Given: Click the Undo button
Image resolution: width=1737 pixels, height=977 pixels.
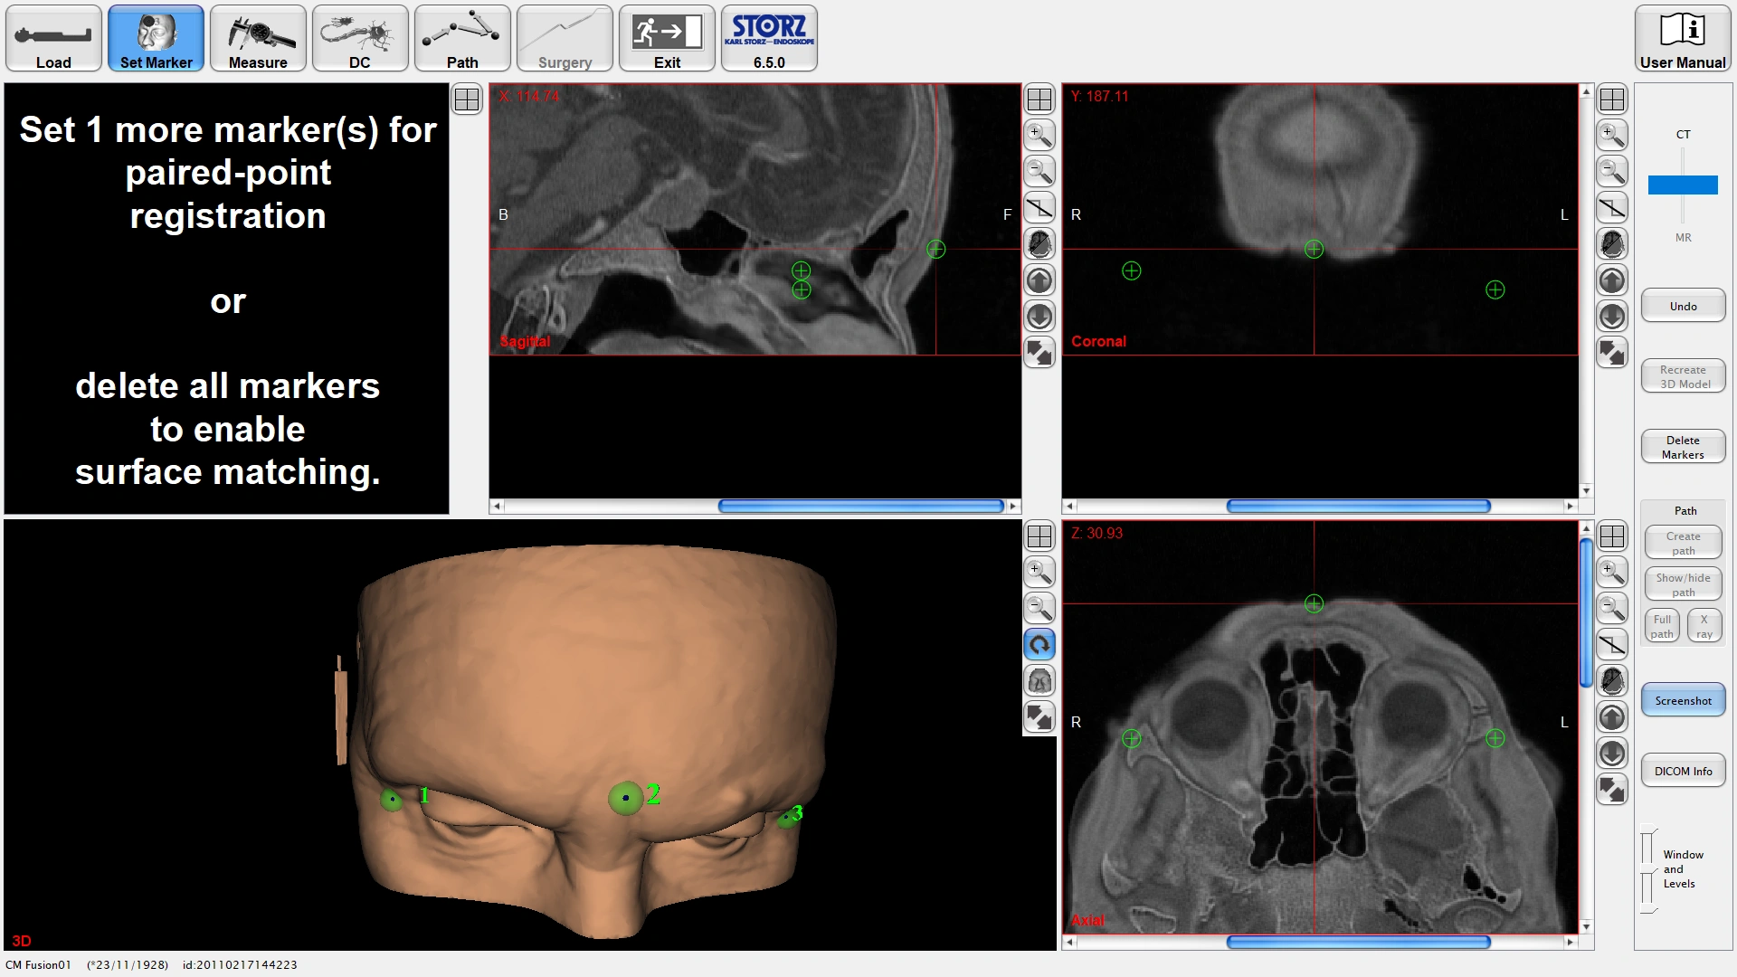Looking at the screenshot, I should pyautogui.click(x=1683, y=306).
